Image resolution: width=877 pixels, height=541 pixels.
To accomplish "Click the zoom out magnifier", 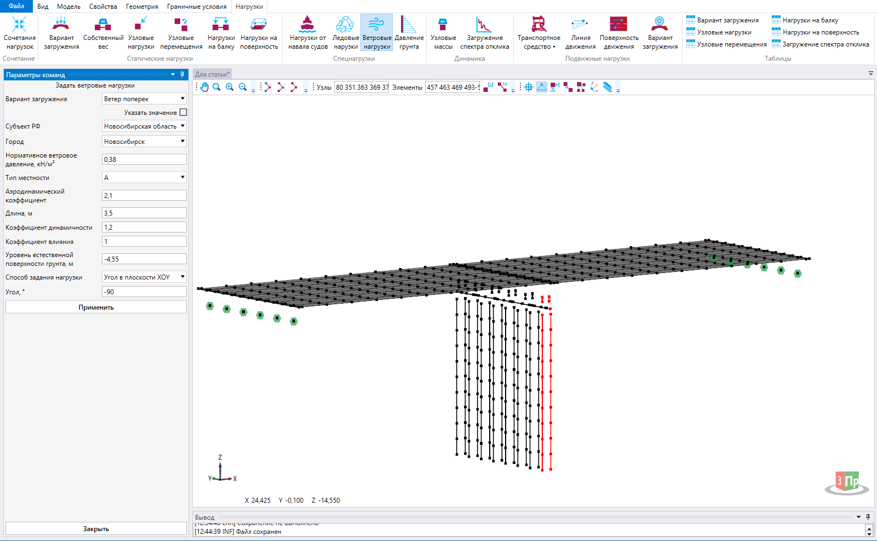I will [x=243, y=87].
